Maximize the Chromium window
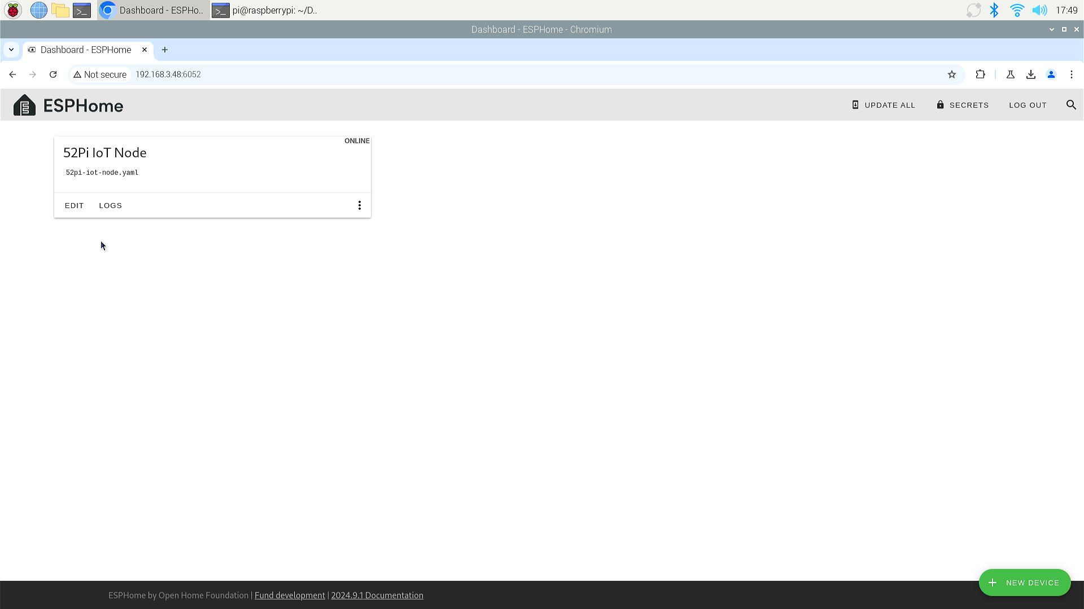 point(1064,29)
